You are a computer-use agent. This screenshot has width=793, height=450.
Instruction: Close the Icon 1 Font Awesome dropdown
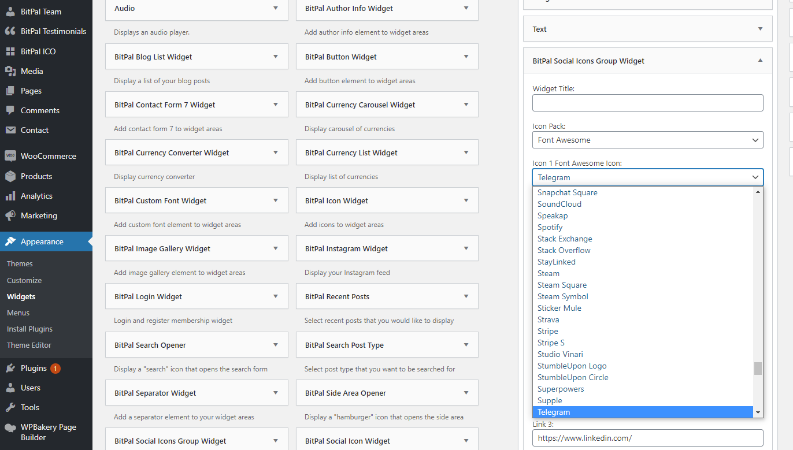[x=647, y=177]
